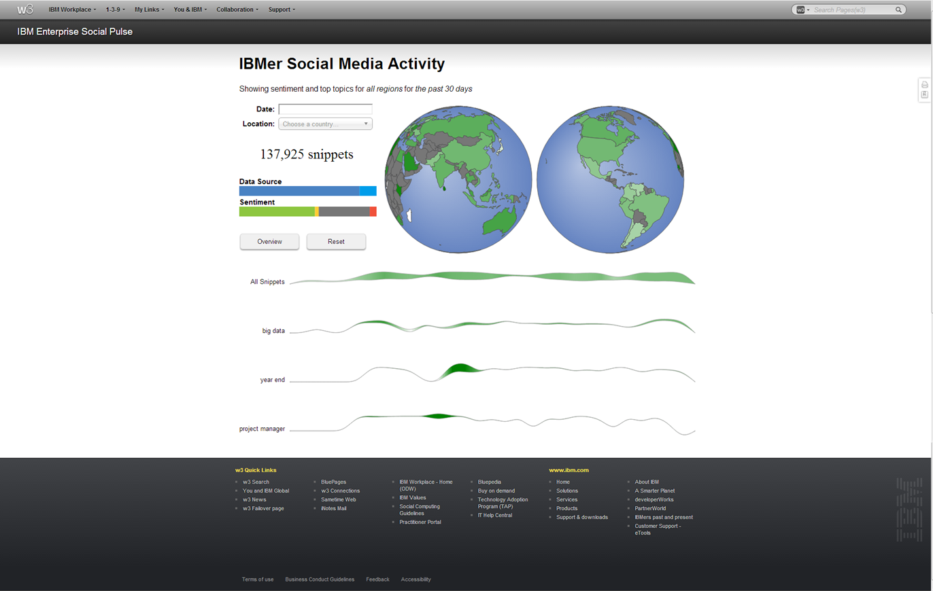The image size is (933, 591).
Task: Open the w3 Search footer link
Action: tap(256, 482)
